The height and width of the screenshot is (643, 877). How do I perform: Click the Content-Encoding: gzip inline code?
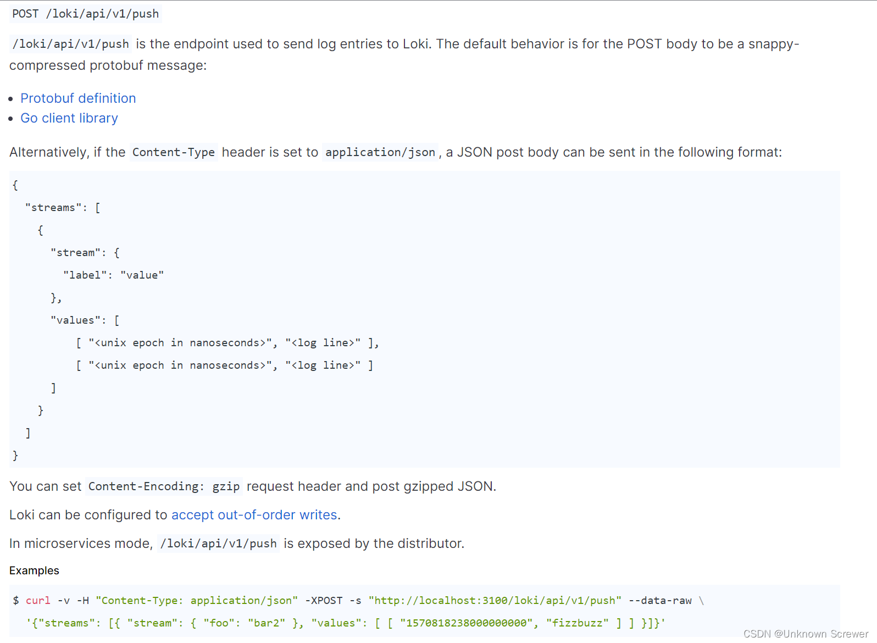[x=164, y=486]
